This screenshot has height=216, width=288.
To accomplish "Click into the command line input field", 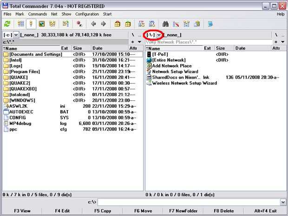I will click(189, 202).
